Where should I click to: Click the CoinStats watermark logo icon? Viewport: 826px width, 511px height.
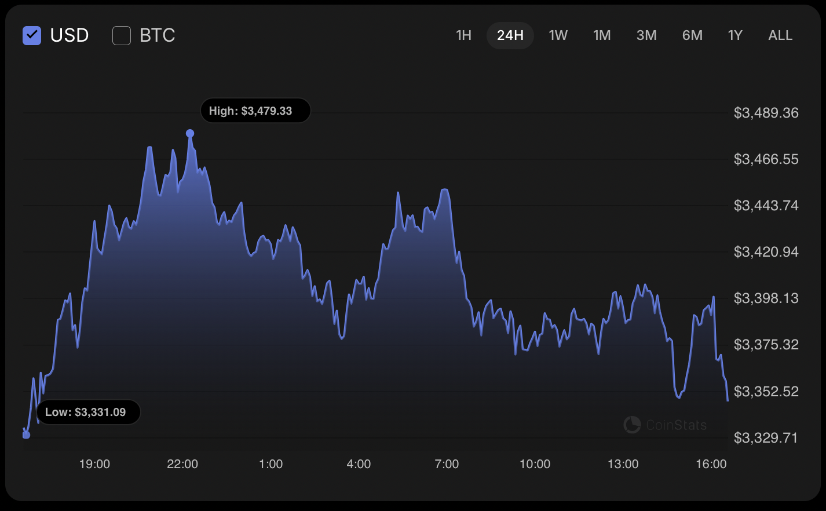point(632,425)
